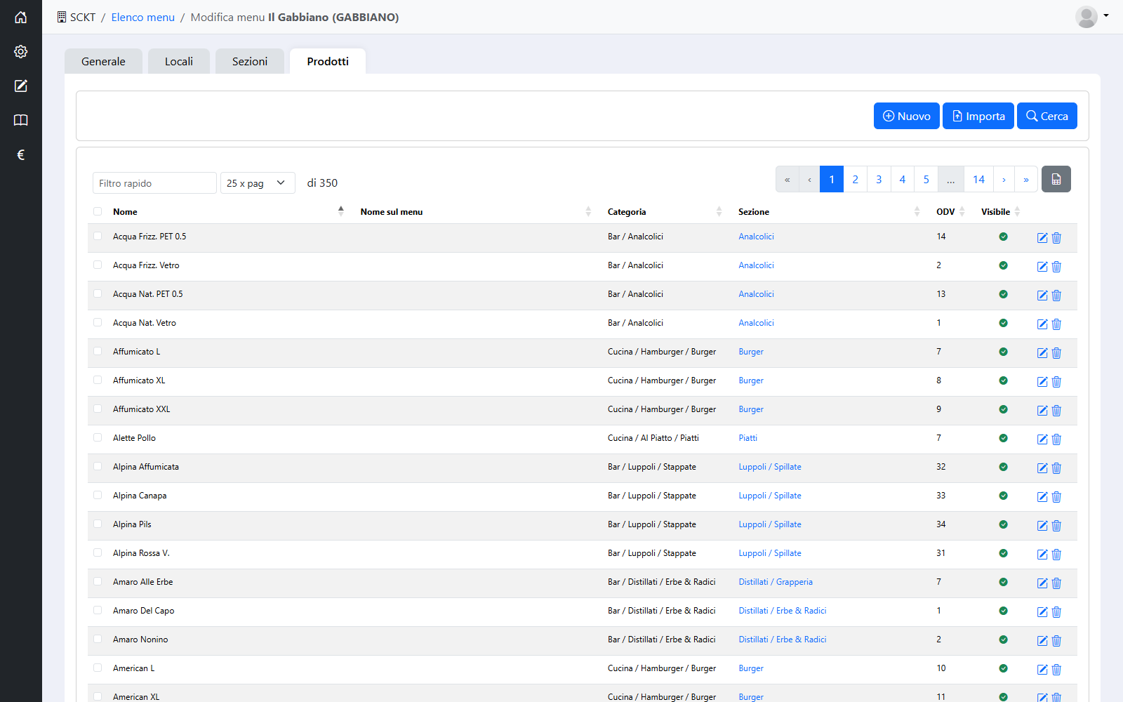Edit the Alpina Canapa product
This screenshot has width=1123, height=702.
(x=1042, y=497)
